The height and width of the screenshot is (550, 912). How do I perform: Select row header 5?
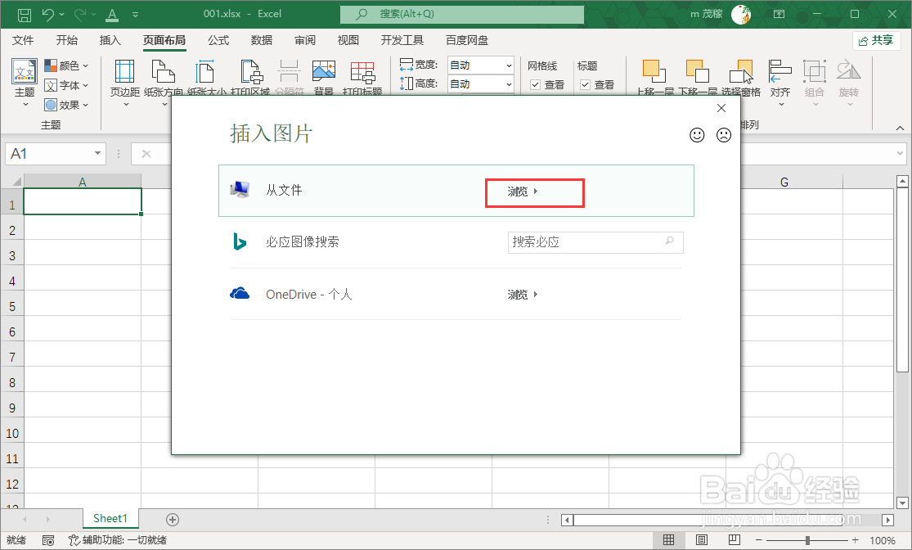(x=12, y=307)
